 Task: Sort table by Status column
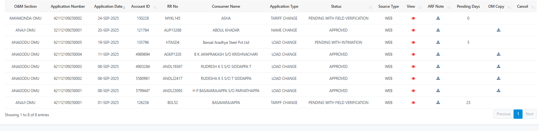336,6
